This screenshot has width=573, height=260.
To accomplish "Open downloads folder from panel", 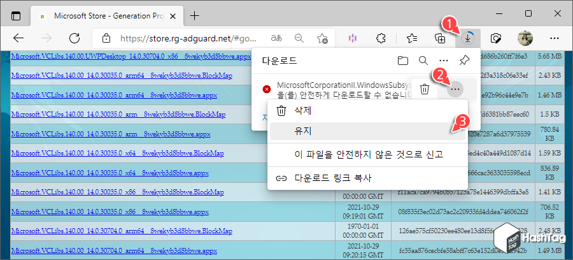I will pos(403,61).
